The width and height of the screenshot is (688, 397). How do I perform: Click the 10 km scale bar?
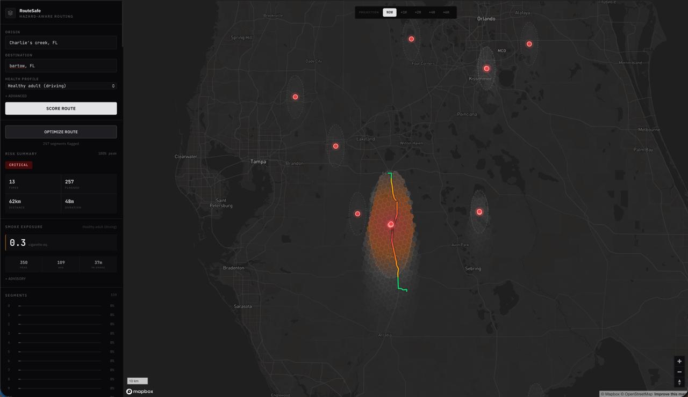[x=137, y=381]
